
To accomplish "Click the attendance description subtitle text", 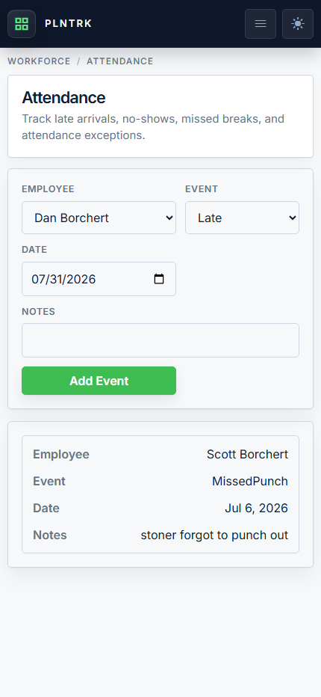I will (153, 127).
